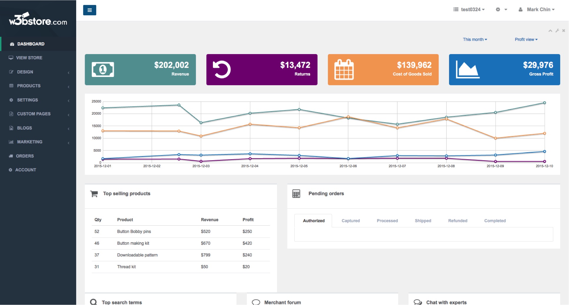Switch to the Shipped orders tab

[423, 221]
